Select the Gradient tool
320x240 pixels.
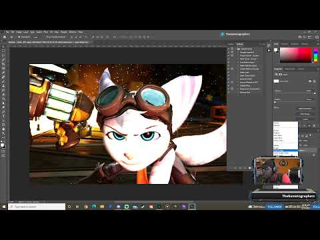pos(3,99)
